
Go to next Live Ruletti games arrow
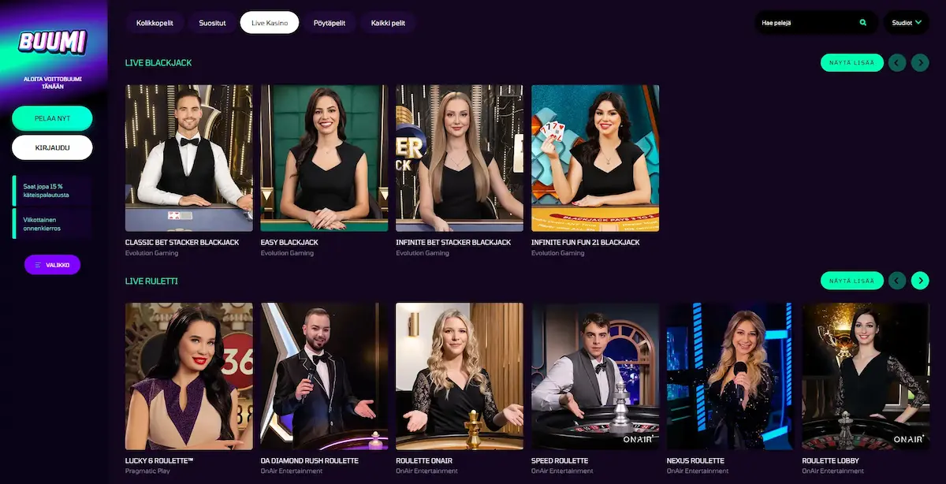pos(920,281)
